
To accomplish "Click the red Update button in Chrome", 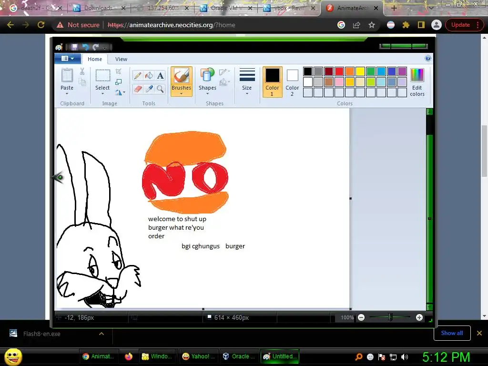I will (x=464, y=25).
